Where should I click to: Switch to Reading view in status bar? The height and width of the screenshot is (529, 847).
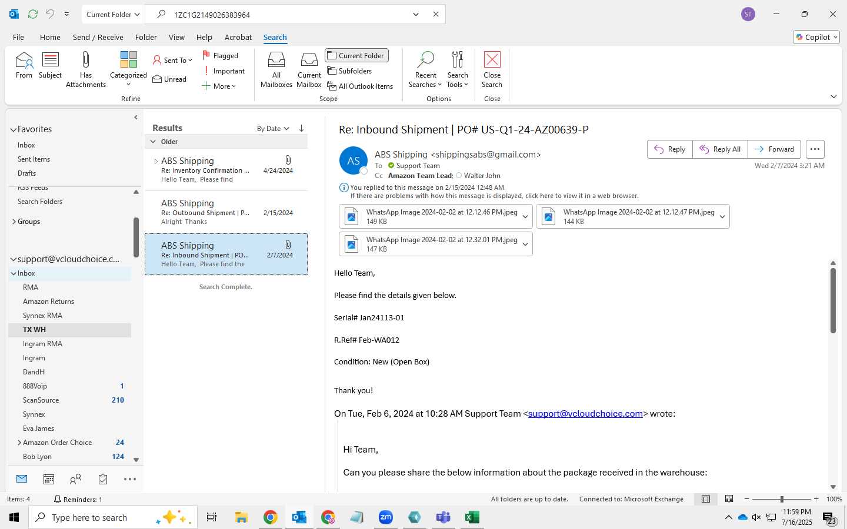click(729, 499)
